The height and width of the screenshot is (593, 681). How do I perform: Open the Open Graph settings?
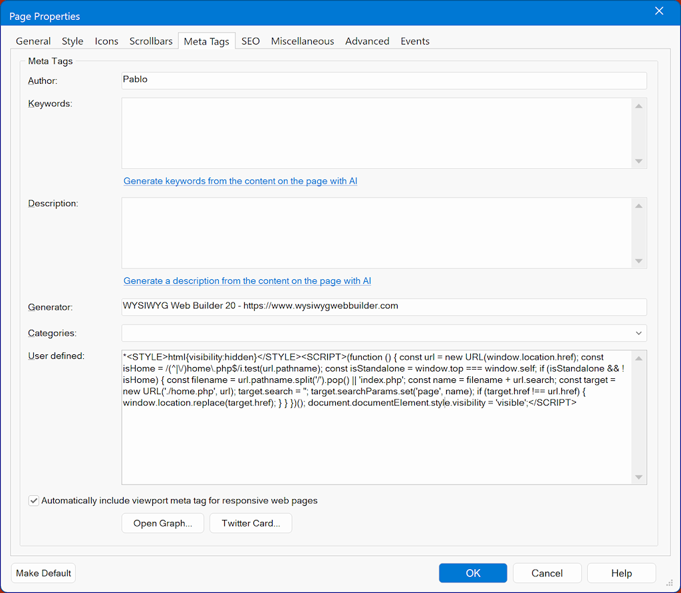163,523
